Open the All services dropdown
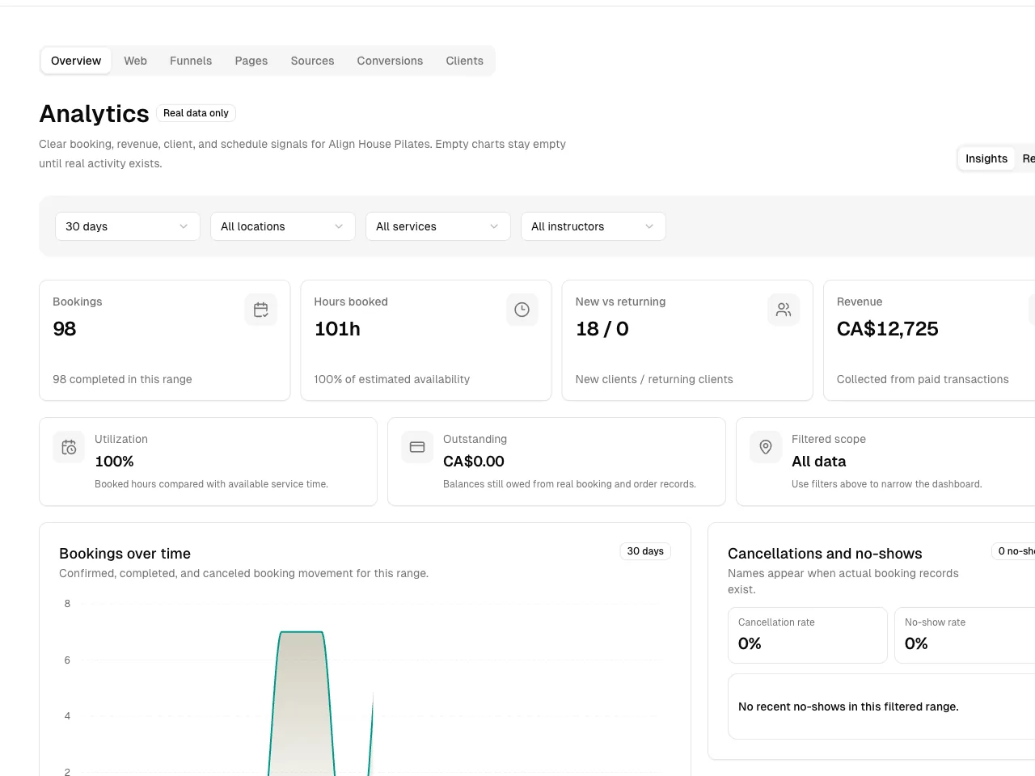Image resolution: width=1035 pixels, height=776 pixels. click(x=438, y=226)
